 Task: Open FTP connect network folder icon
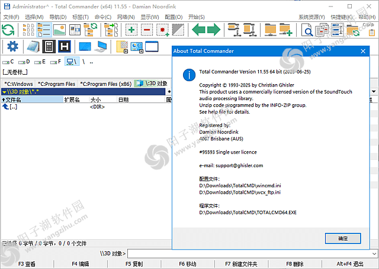[270, 30]
